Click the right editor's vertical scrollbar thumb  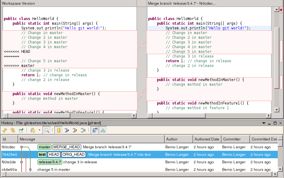click(277, 58)
